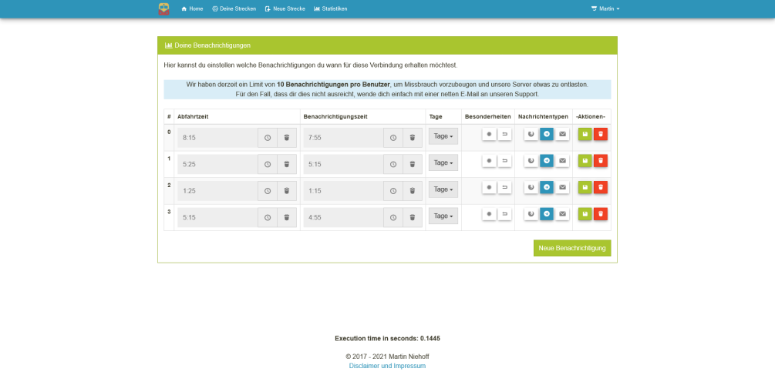Click the train logo in navbar
775x385 pixels.
coord(163,8)
